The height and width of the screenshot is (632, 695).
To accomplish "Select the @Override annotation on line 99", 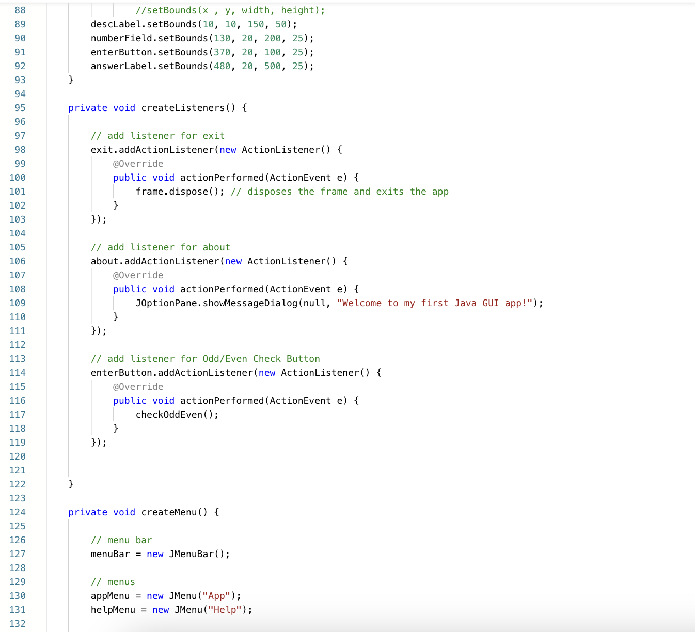I will tap(138, 163).
